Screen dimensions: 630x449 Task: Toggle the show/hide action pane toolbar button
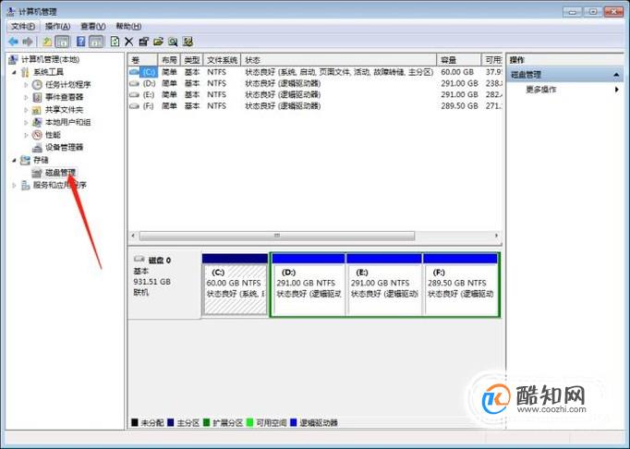click(96, 42)
